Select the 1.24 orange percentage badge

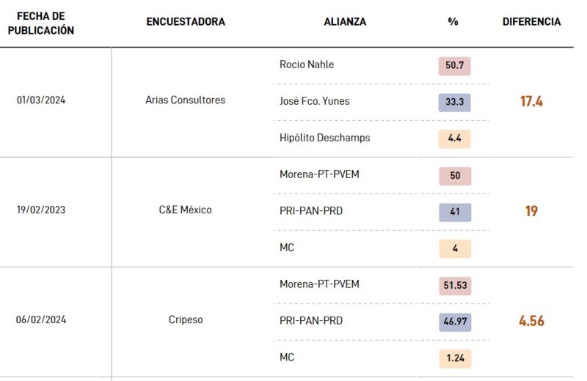coord(455,358)
